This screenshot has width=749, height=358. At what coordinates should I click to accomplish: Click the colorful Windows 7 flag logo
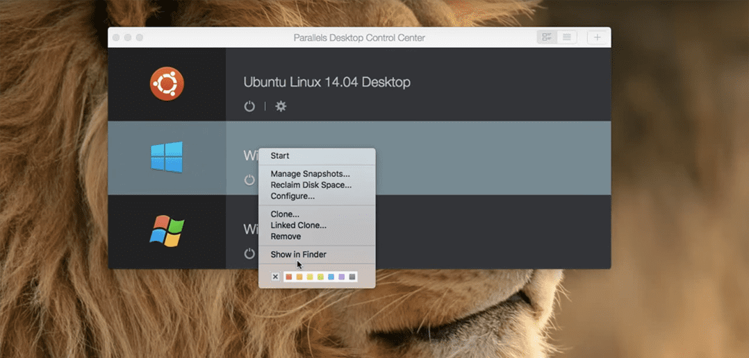[x=167, y=231]
